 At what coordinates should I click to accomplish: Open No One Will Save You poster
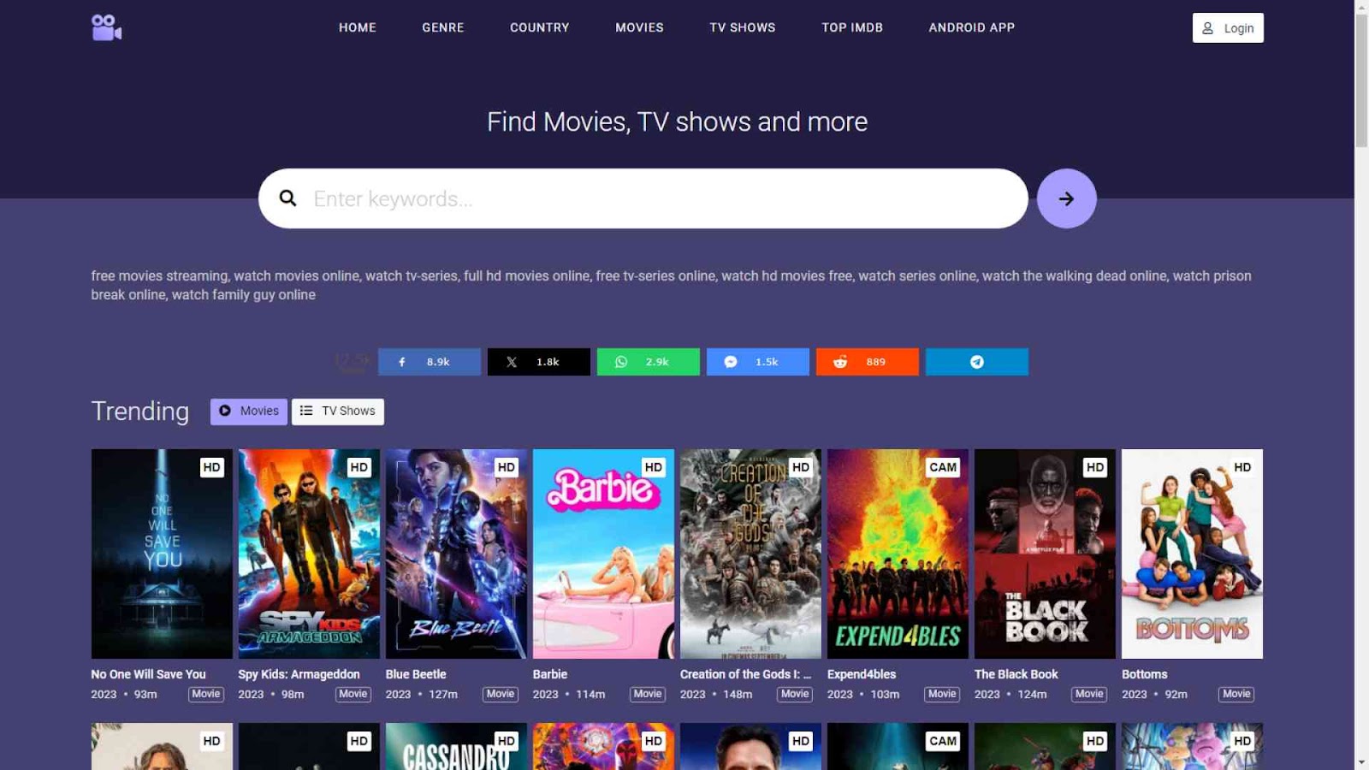coord(162,554)
